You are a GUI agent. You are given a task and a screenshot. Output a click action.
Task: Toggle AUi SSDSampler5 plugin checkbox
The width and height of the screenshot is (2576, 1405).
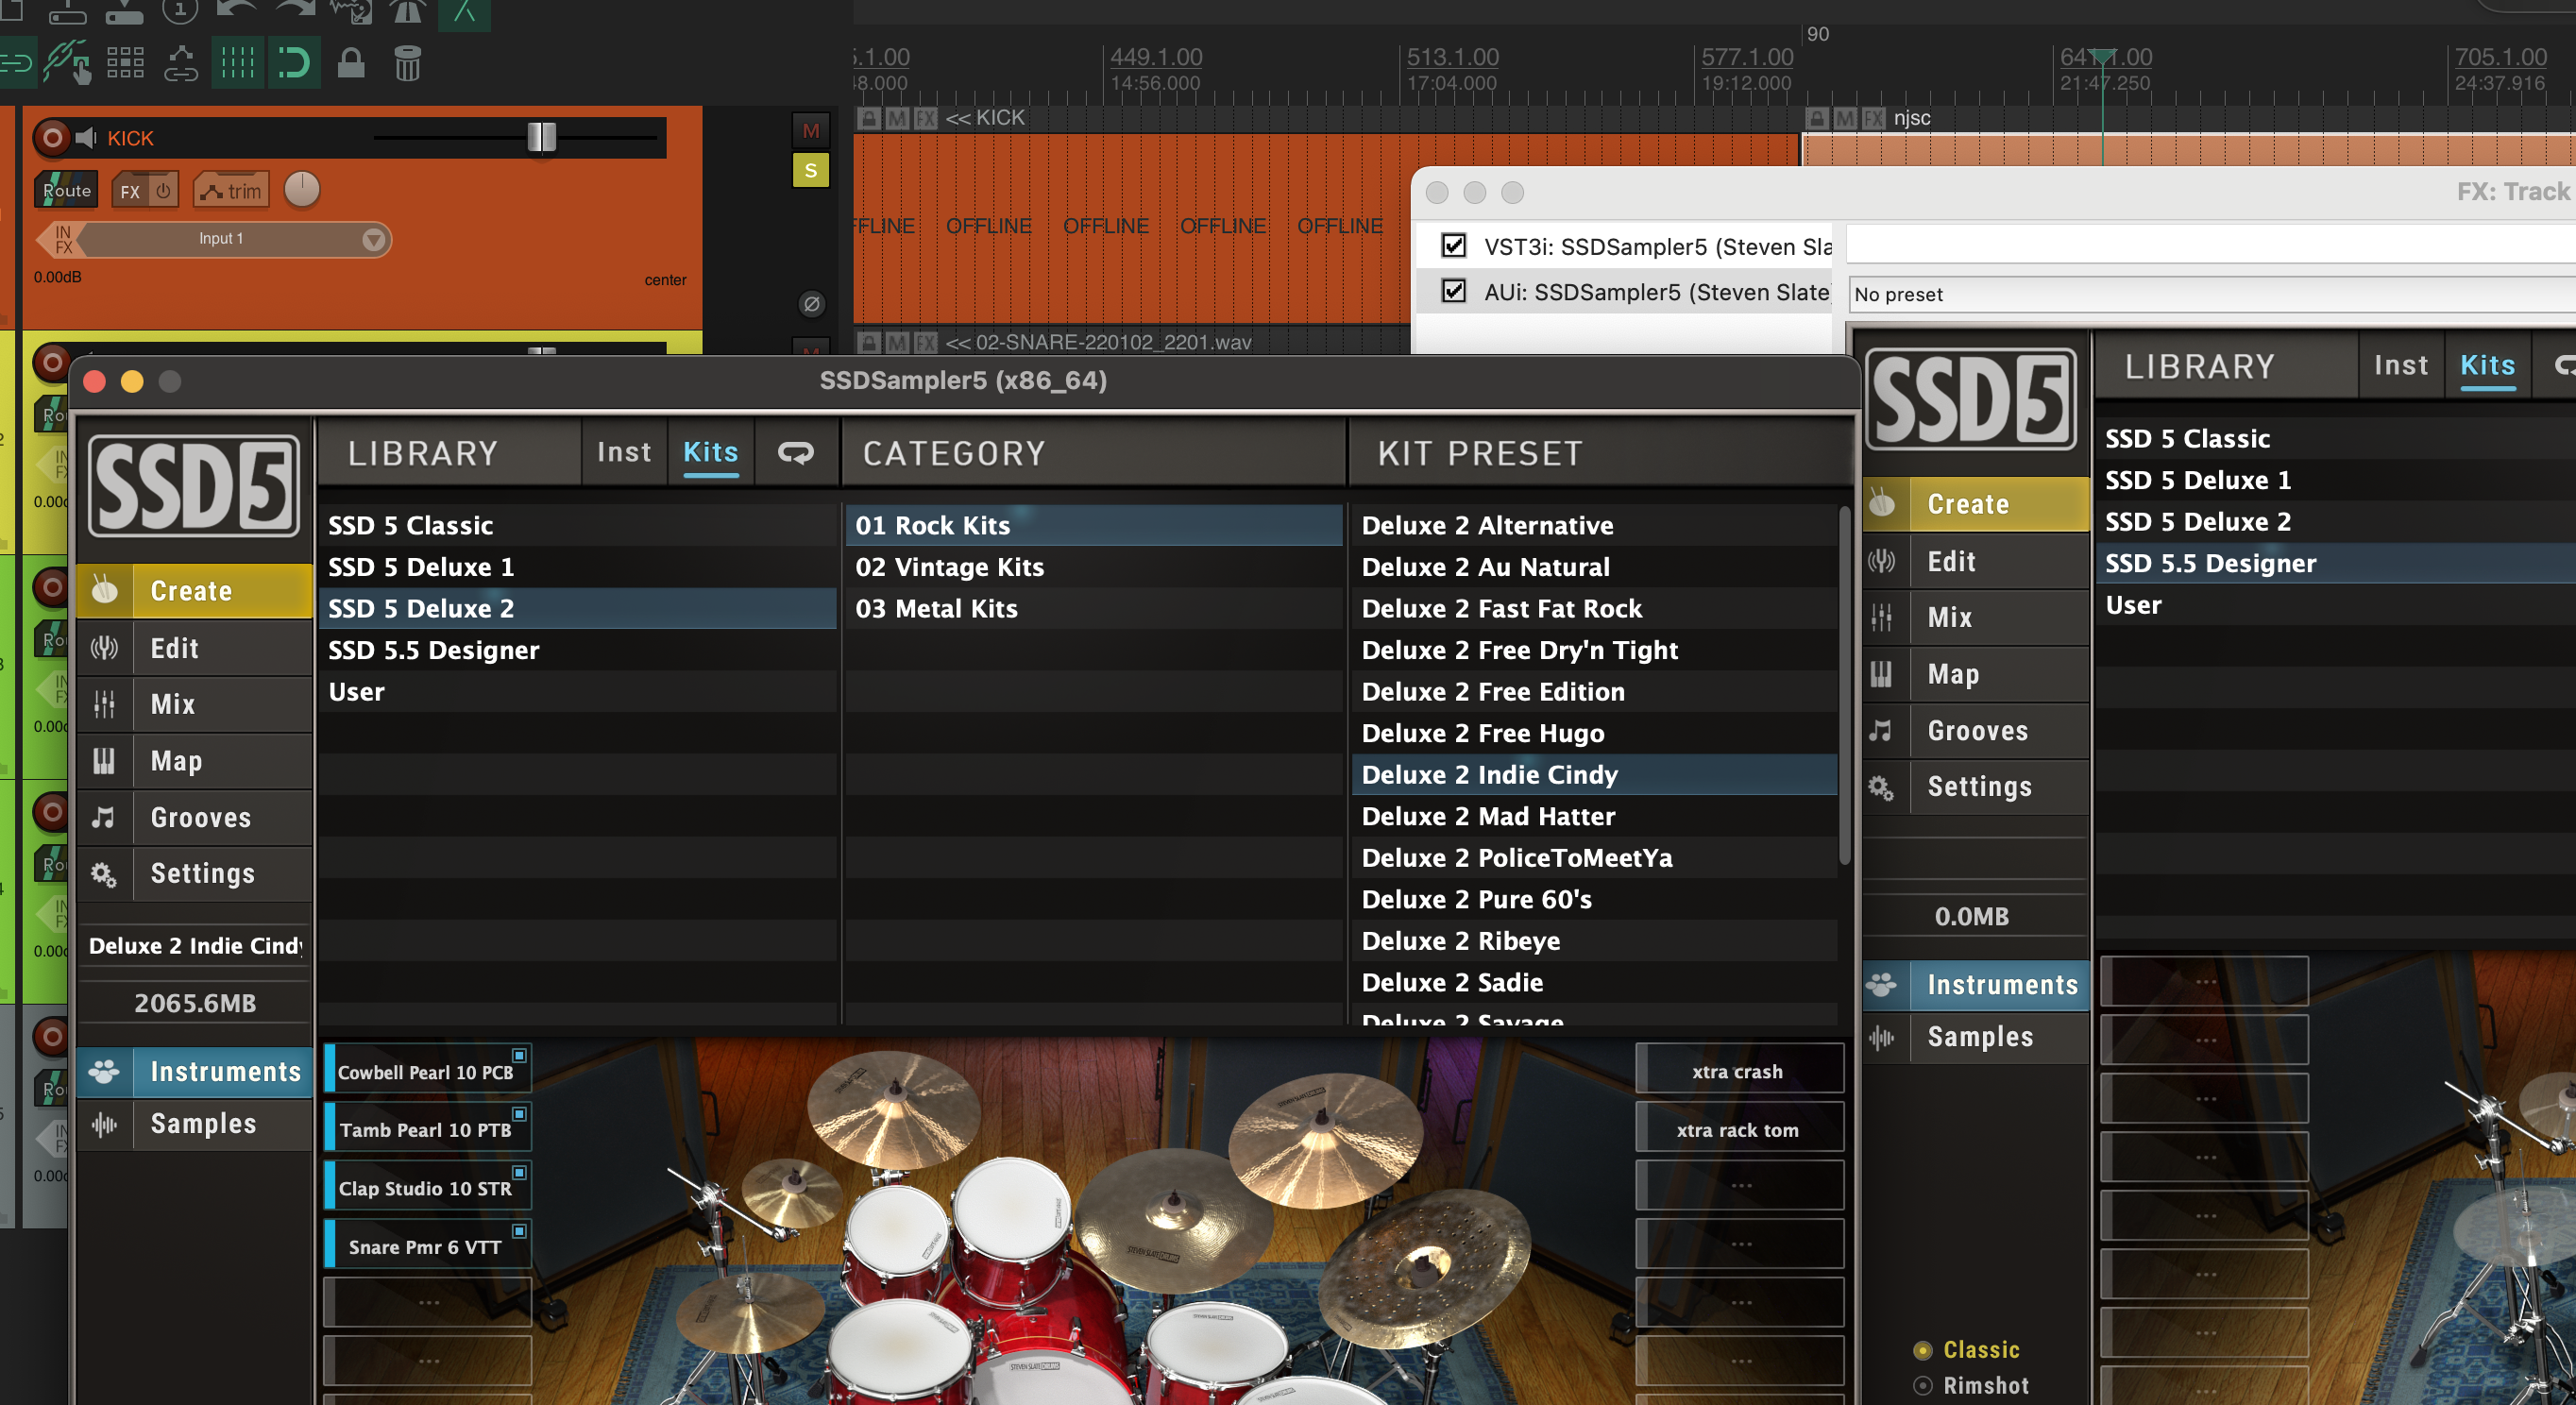[x=1453, y=291]
